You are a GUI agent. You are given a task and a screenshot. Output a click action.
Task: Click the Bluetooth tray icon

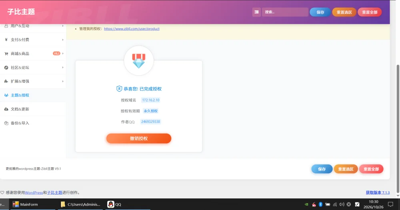[321, 204]
